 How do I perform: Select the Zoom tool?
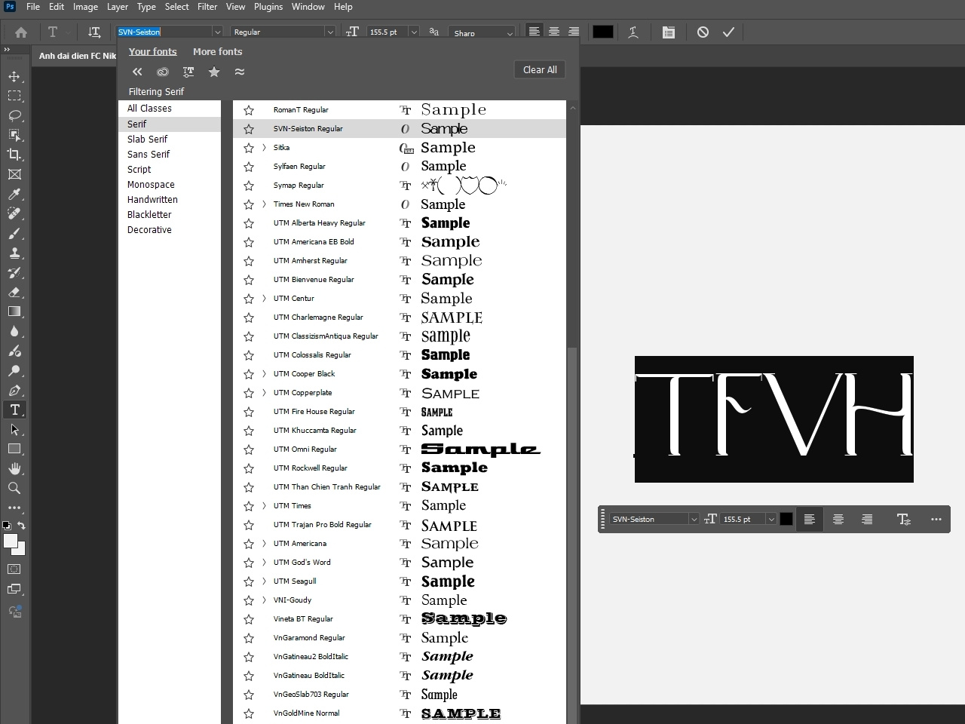(14, 488)
